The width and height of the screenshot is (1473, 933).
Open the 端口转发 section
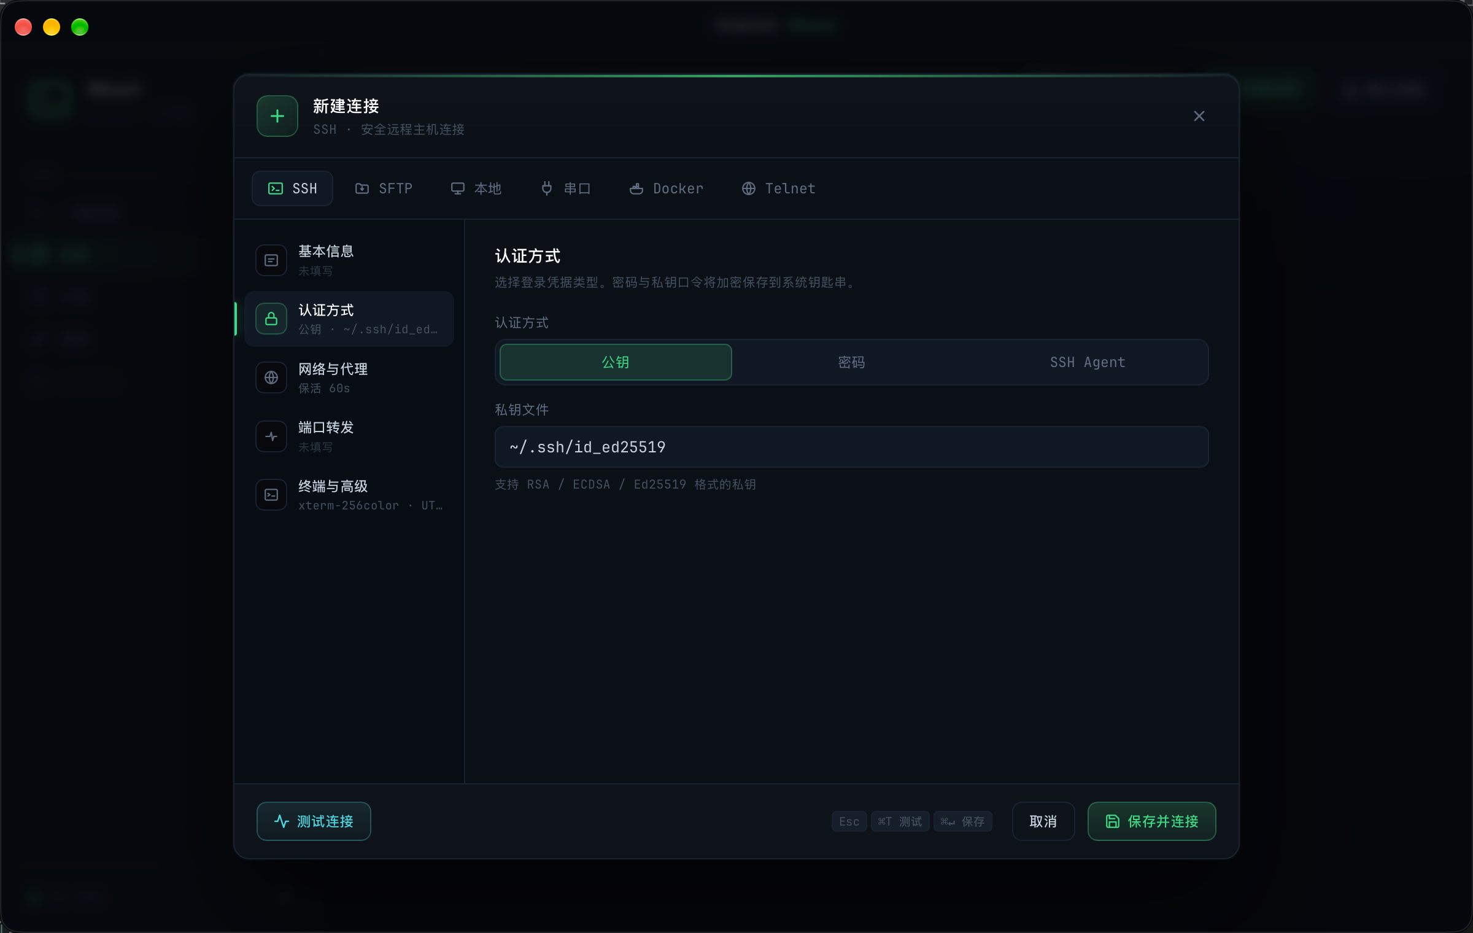coord(349,436)
